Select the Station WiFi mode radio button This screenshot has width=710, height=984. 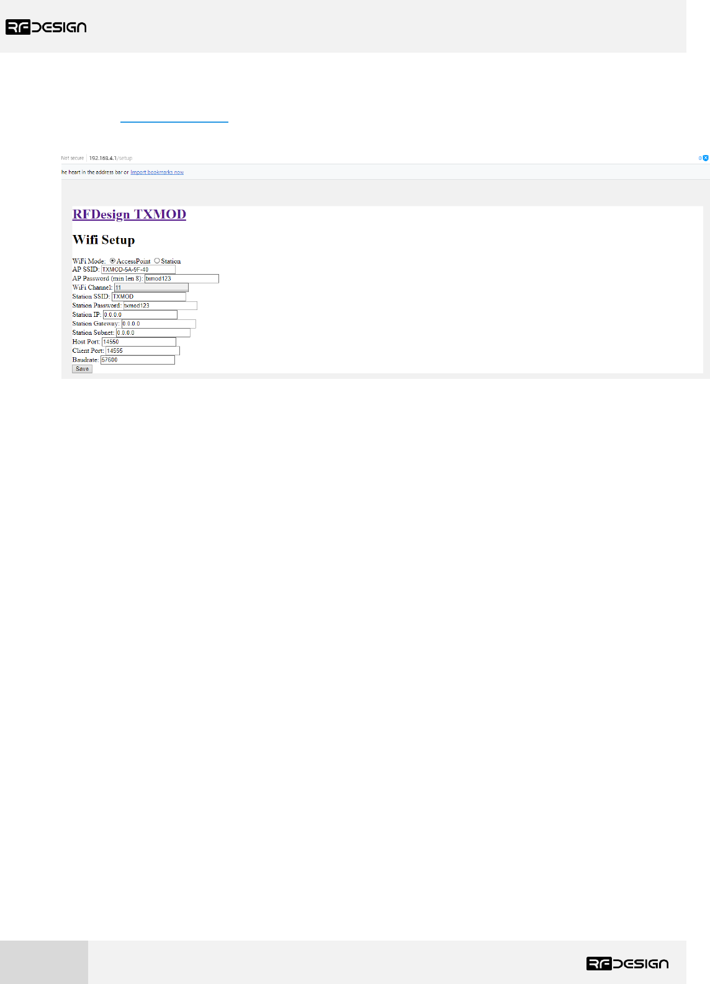(x=157, y=261)
